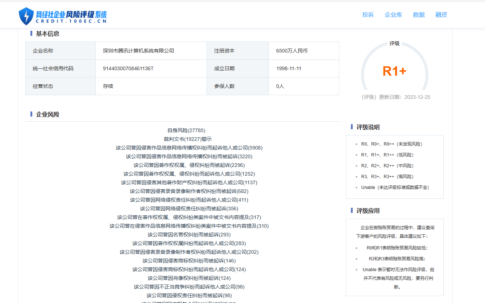Open 裁判文书(19227)警示 entry
The image size is (485, 303).
click(187, 139)
